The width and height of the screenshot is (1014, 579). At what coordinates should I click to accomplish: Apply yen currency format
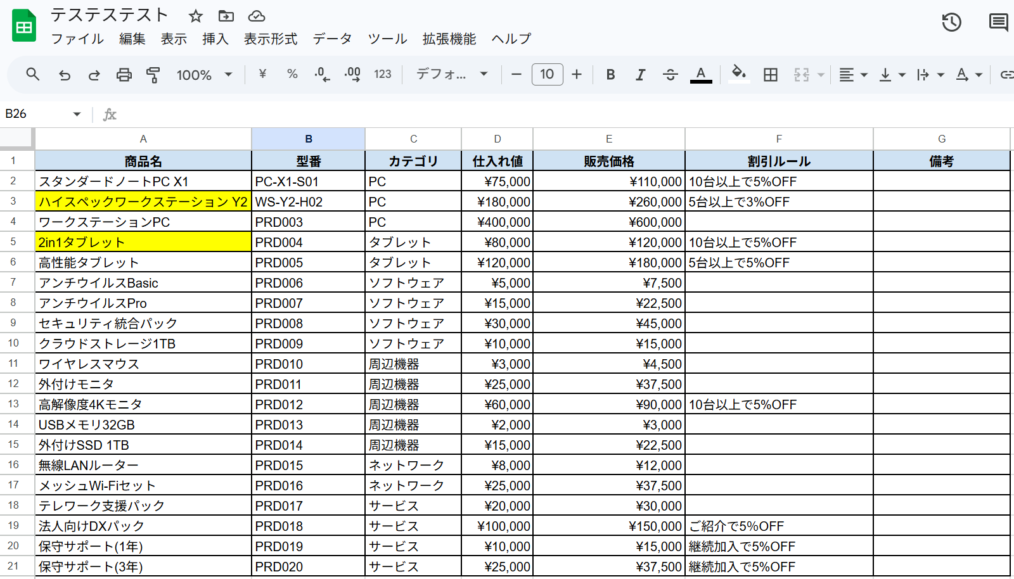(262, 74)
